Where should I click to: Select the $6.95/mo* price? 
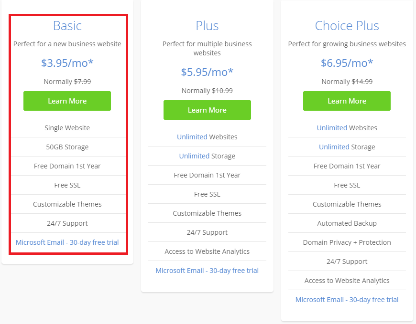coord(347,63)
